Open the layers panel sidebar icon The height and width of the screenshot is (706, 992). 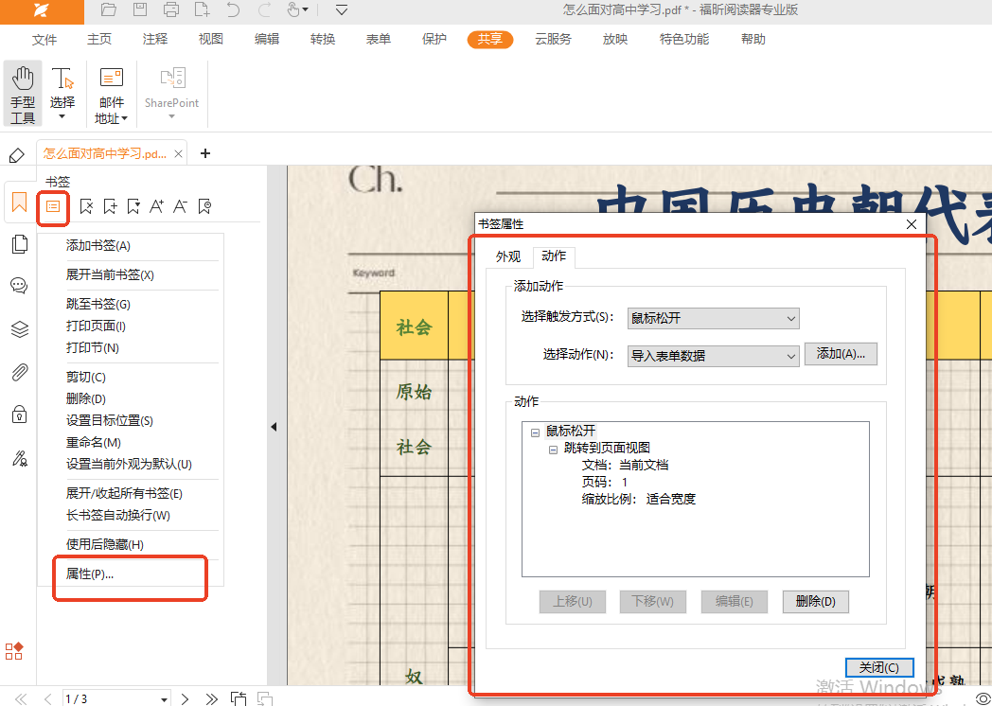coord(19,329)
